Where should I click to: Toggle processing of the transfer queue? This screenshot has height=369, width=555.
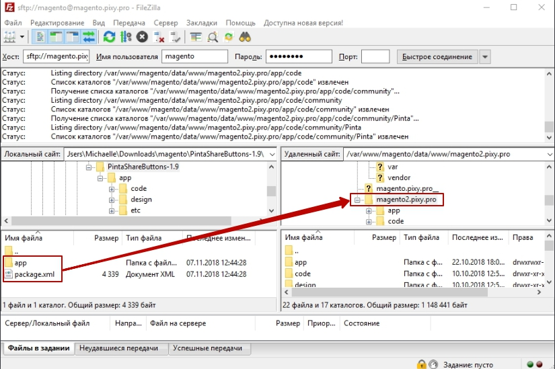126,37
